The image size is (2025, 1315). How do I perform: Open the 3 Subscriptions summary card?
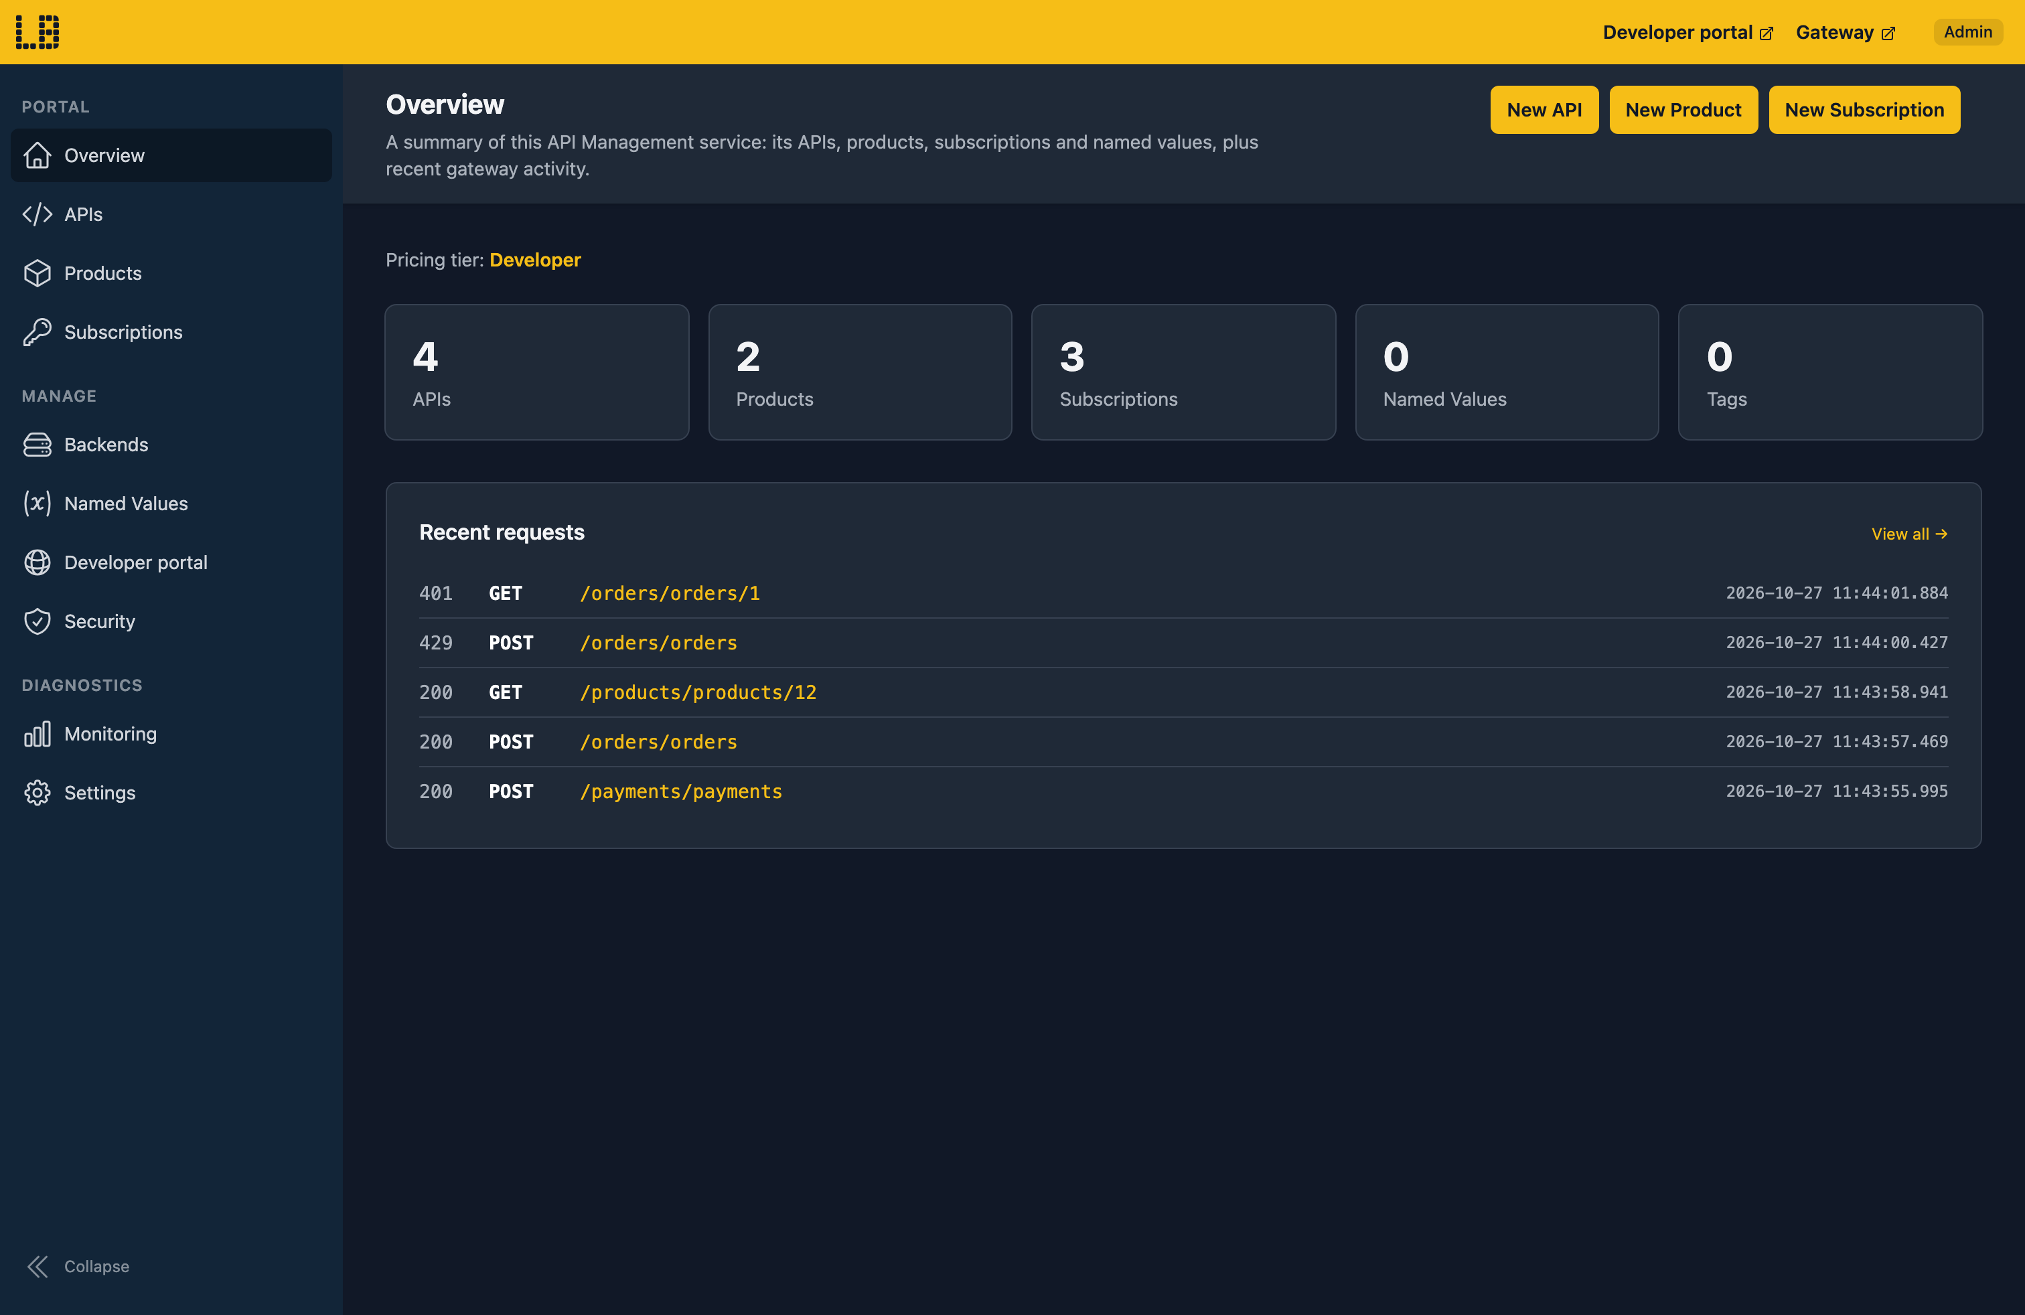tap(1183, 372)
